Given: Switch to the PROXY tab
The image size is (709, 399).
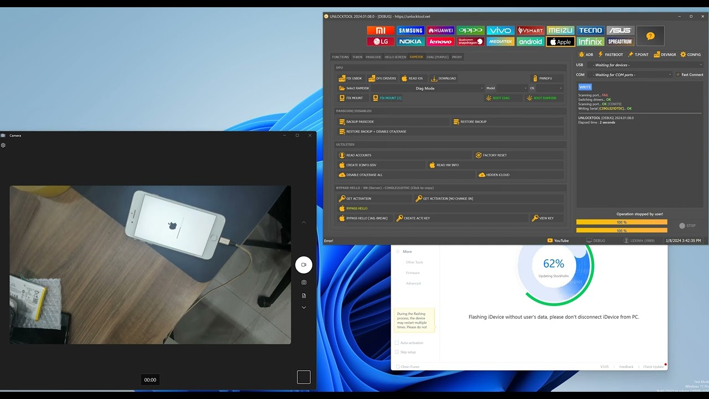Looking at the screenshot, I should (457, 57).
